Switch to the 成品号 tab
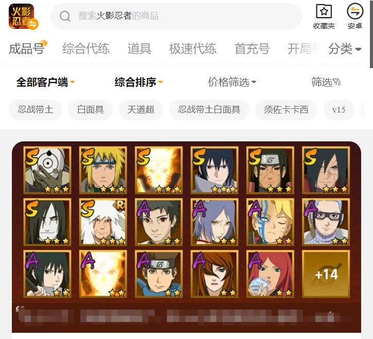Screen dimensions: 373x339 [27, 49]
